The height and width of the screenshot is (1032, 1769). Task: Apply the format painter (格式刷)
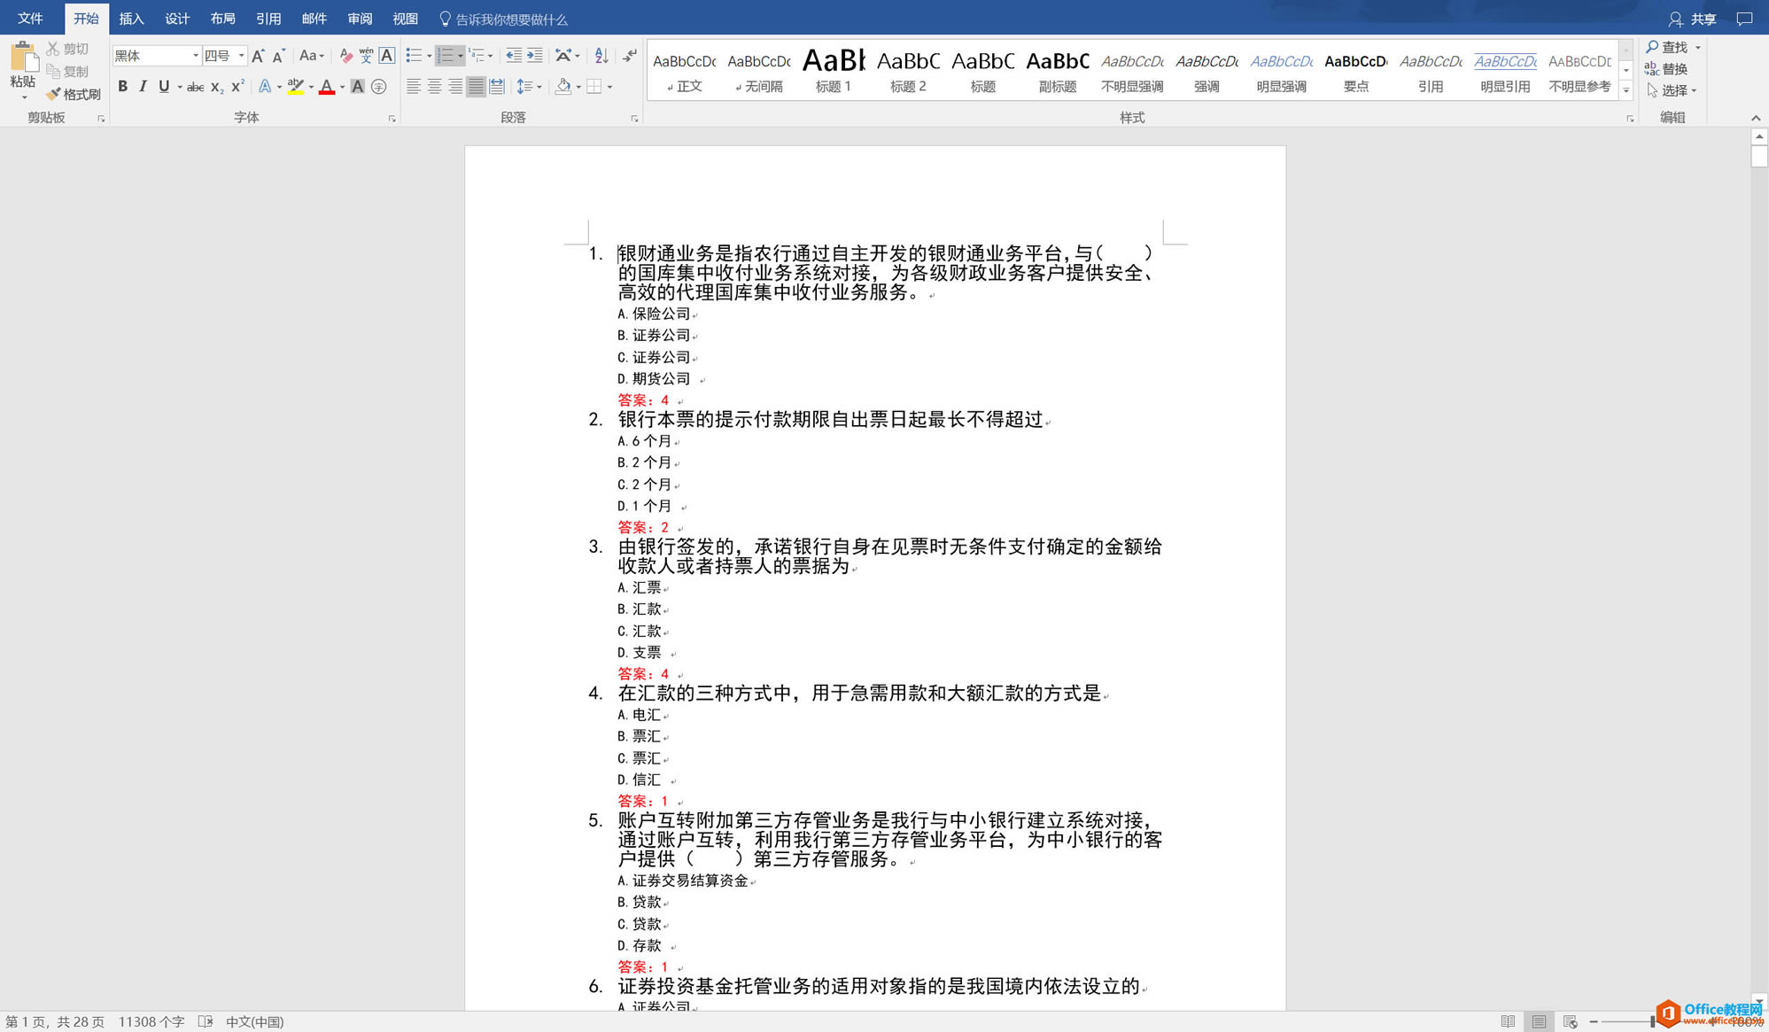click(x=75, y=93)
